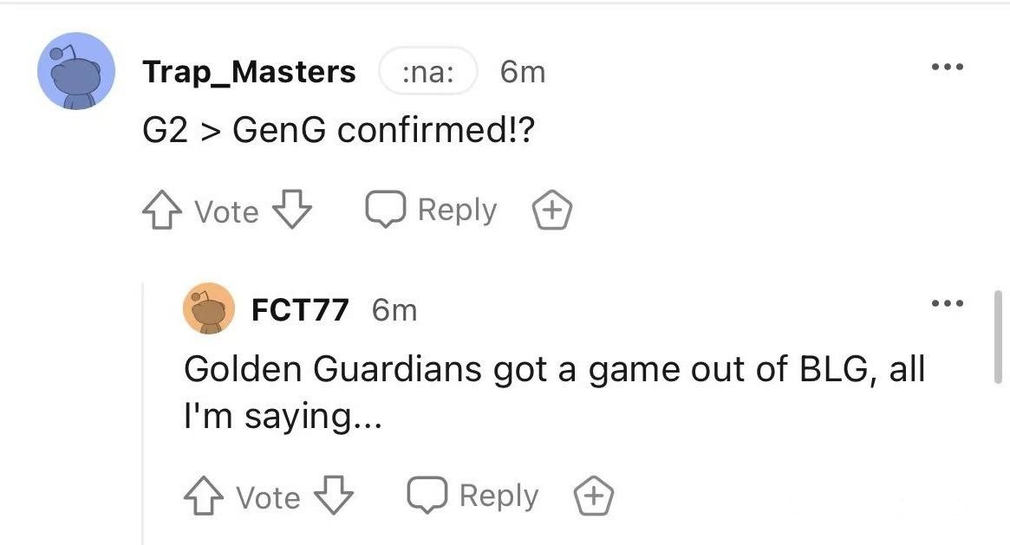The height and width of the screenshot is (545, 1010).
Task: Give an award to Trap_Masters' comment
Action: [x=552, y=211]
